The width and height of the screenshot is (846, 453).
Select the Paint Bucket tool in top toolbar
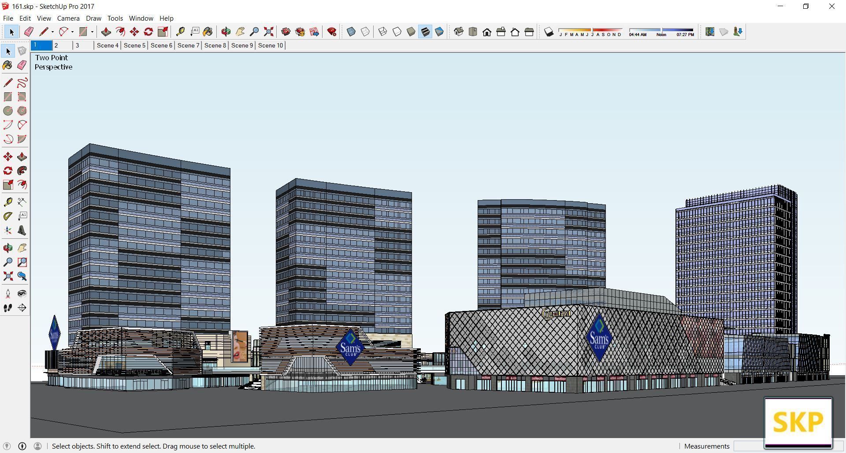[208, 32]
